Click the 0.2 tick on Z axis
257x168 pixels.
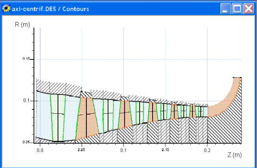(207, 150)
